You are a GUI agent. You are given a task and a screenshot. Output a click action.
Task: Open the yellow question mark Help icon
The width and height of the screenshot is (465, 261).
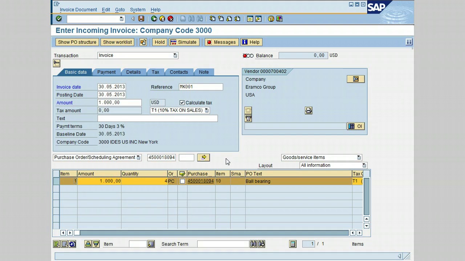point(271,19)
